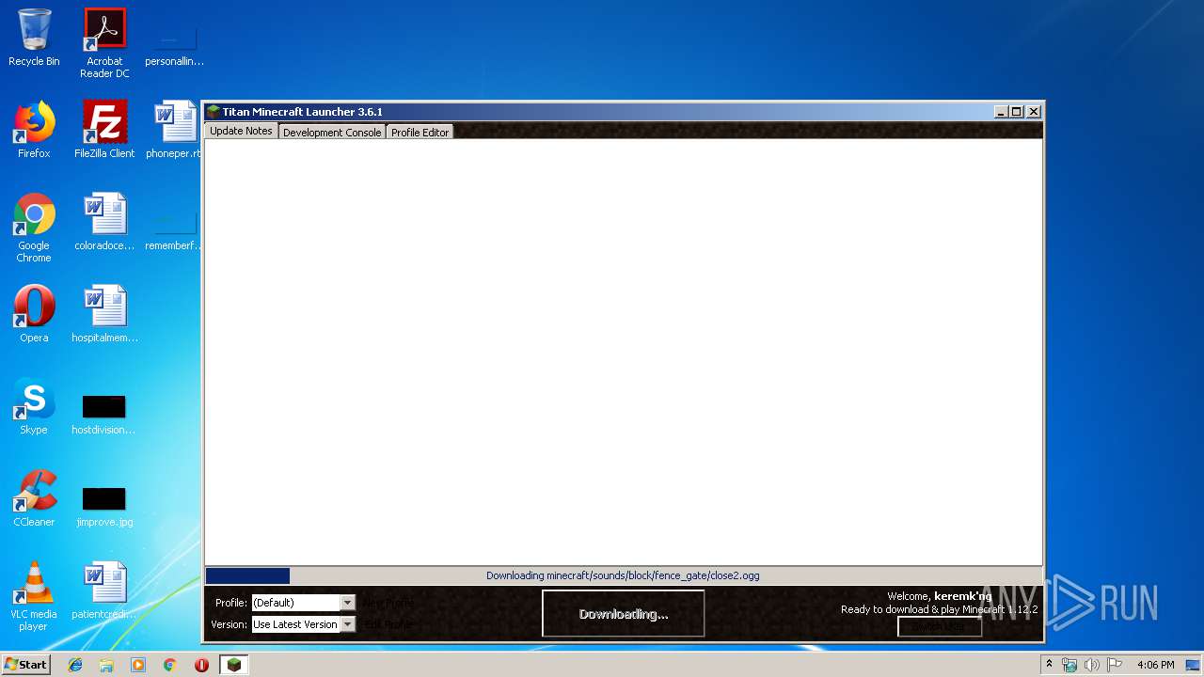Screen dimensions: 1204x677
Task: Open Windows Media Player taskbar icon
Action: (138, 665)
